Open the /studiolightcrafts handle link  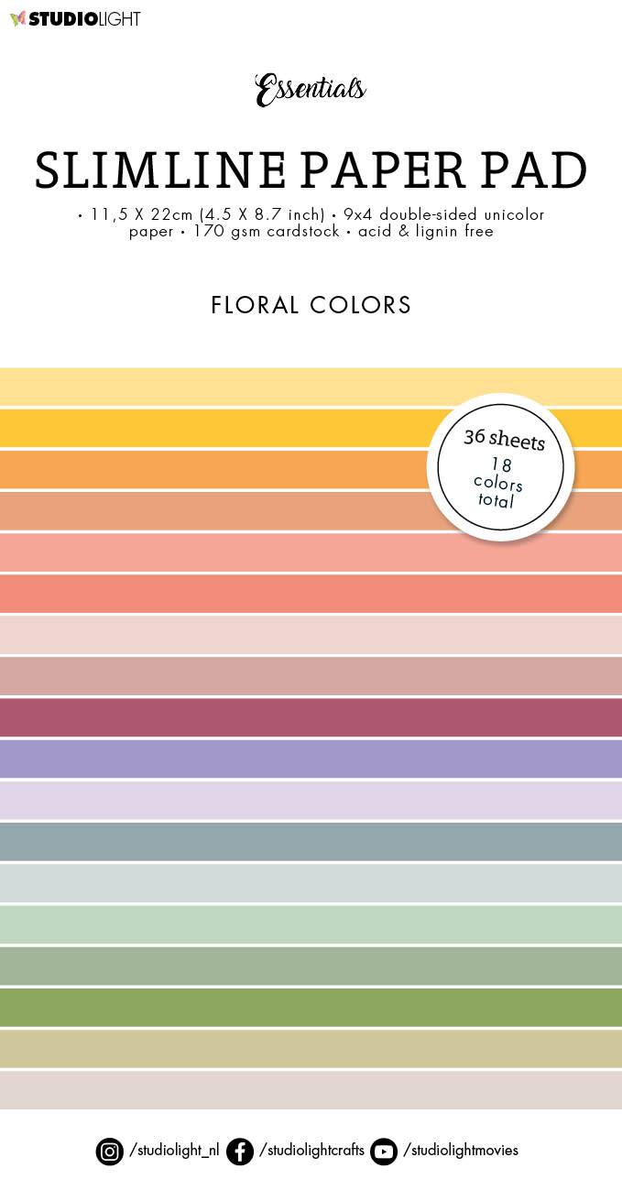click(x=312, y=1151)
